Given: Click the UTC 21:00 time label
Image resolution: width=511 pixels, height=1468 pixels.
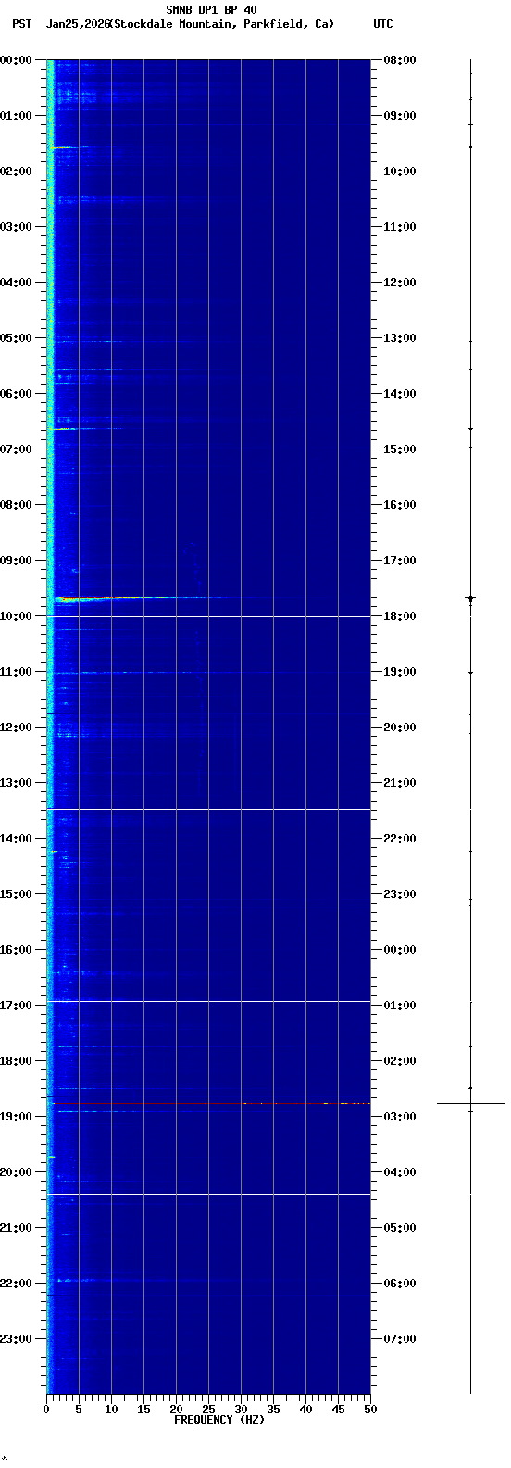Looking at the screenshot, I should (x=400, y=783).
